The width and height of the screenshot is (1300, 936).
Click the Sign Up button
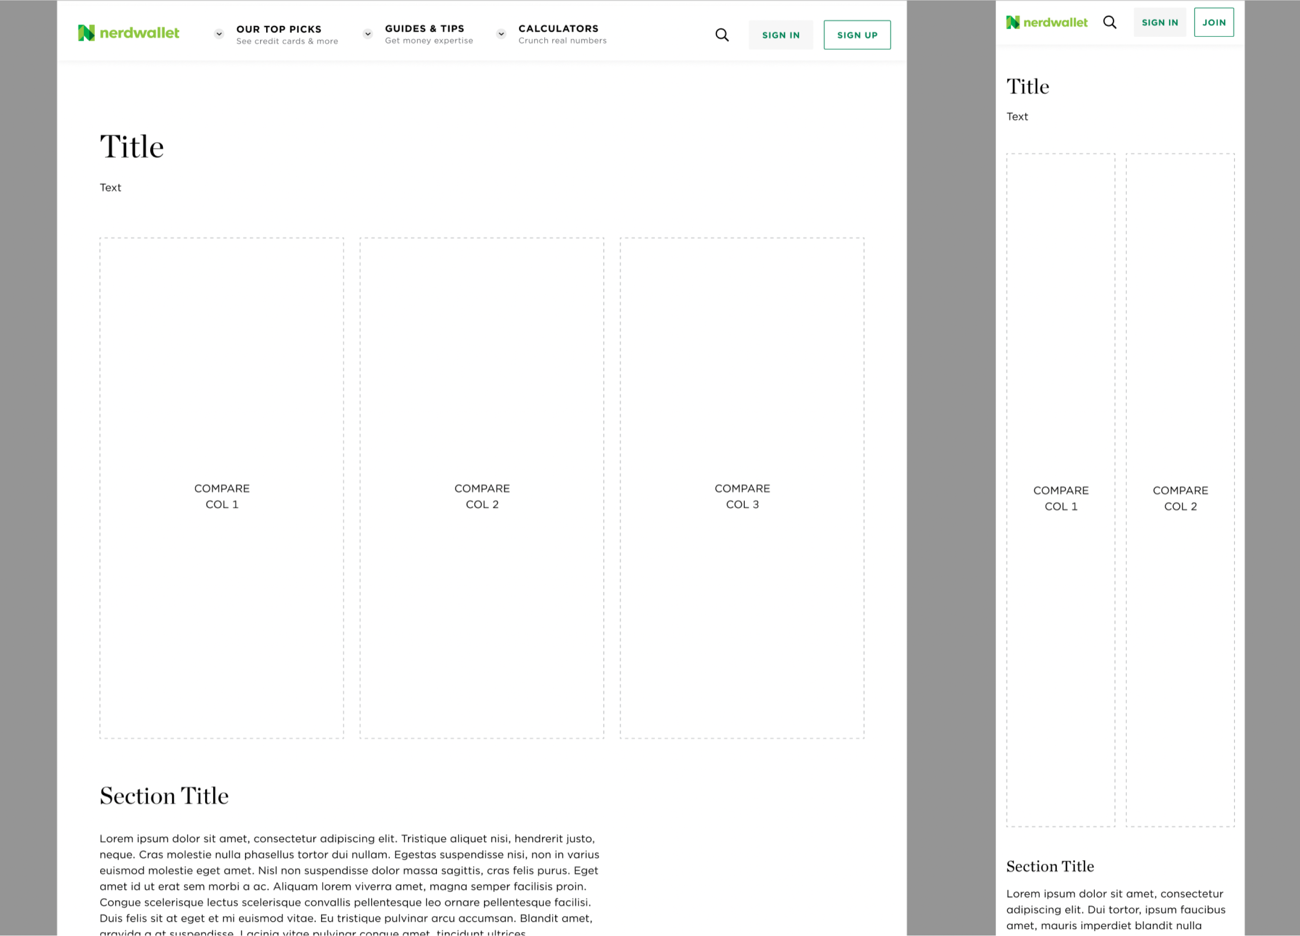857,35
